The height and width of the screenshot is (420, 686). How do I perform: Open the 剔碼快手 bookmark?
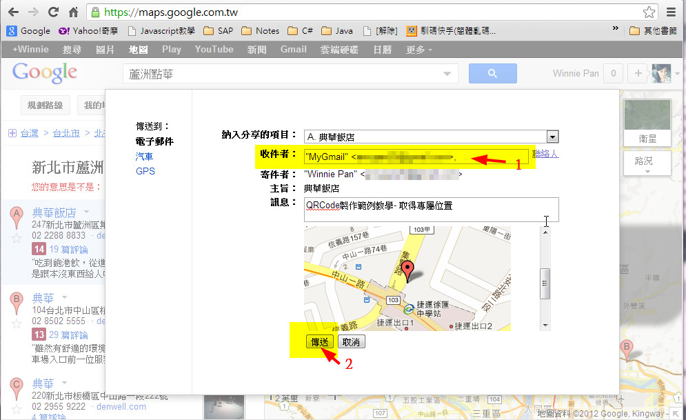click(x=451, y=30)
